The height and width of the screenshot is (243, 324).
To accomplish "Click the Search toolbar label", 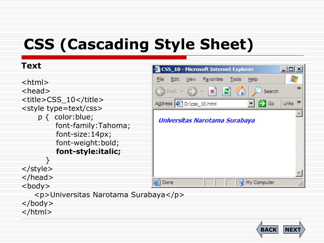I will click(x=271, y=91).
